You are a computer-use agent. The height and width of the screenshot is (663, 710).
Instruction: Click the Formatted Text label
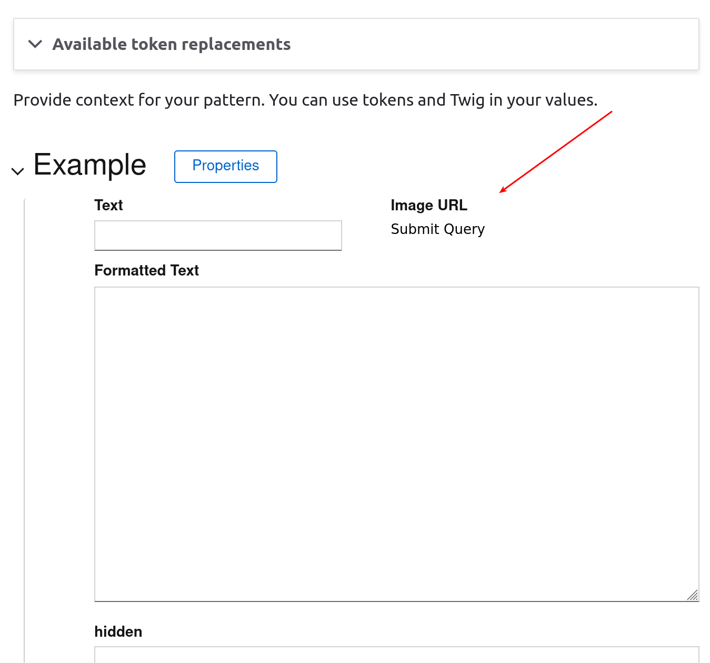[x=146, y=270]
